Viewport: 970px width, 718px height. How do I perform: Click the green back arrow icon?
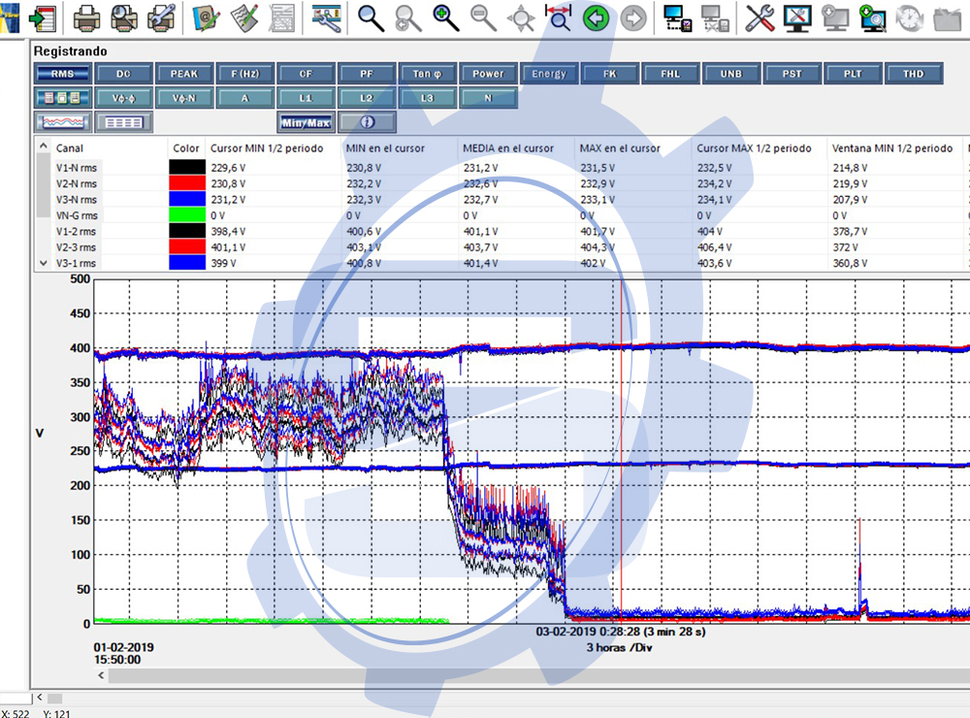(596, 16)
